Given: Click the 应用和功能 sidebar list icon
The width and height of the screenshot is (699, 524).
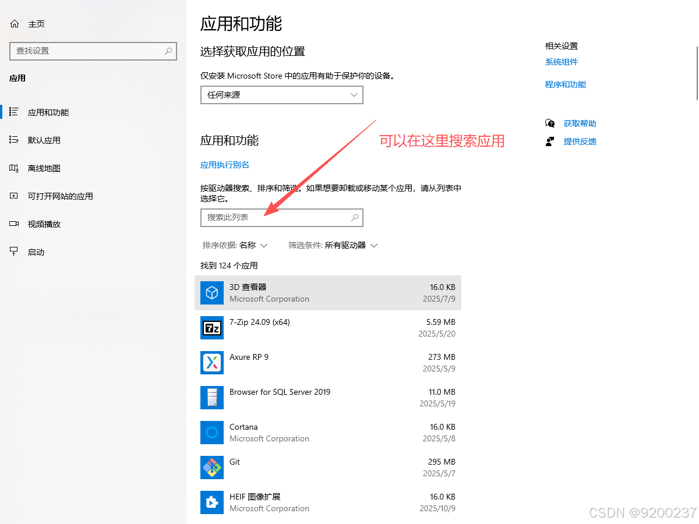Looking at the screenshot, I should [14, 112].
